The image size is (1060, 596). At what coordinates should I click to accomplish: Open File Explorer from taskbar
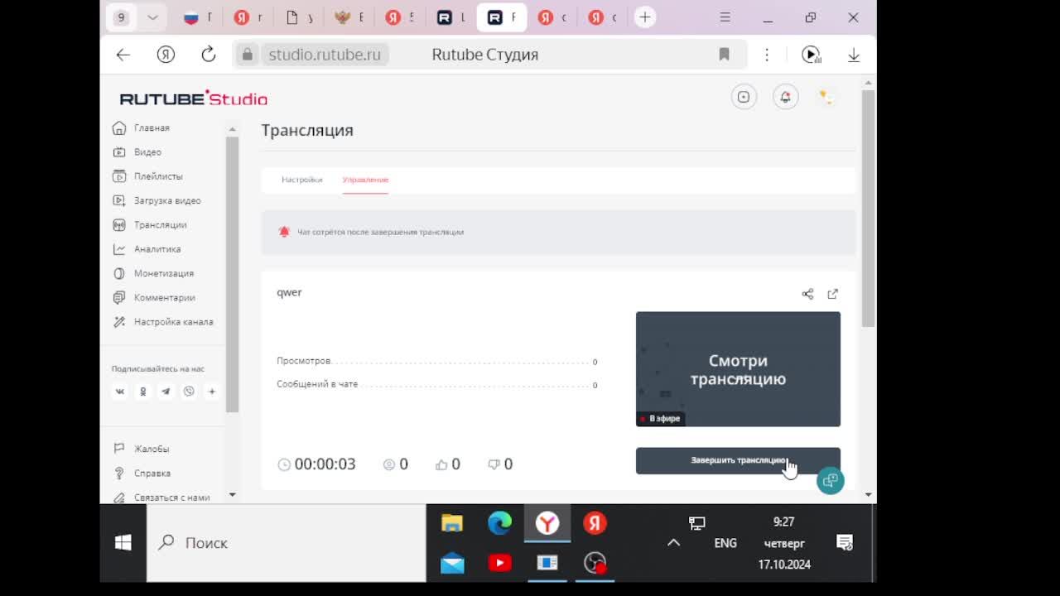tap(452, 523)
